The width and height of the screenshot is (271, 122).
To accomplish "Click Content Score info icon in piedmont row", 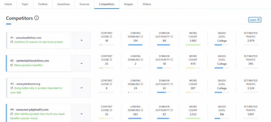I will (x=111, y=84).
